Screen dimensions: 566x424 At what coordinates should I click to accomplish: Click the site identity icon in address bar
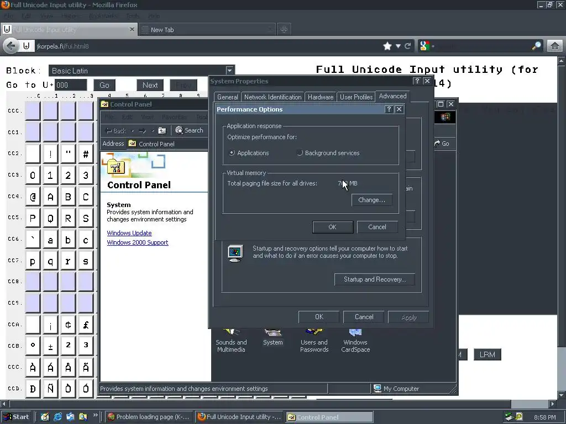(x=26, y=46)
